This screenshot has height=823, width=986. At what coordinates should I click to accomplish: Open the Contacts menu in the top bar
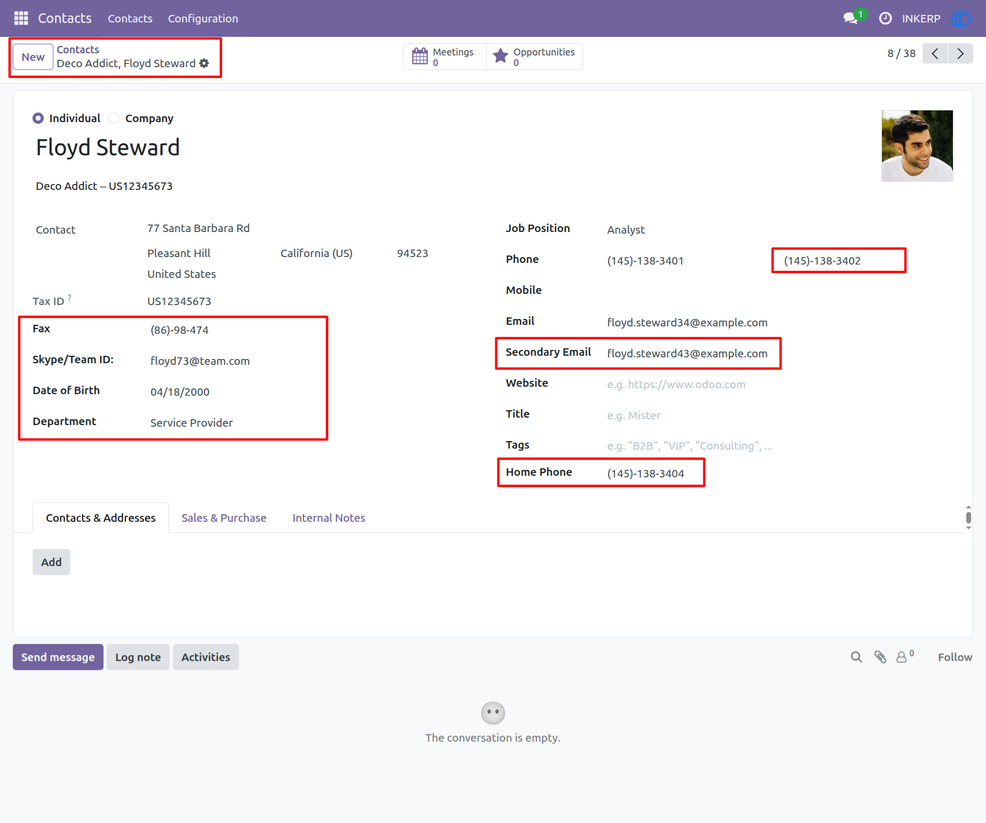(130, 19)
